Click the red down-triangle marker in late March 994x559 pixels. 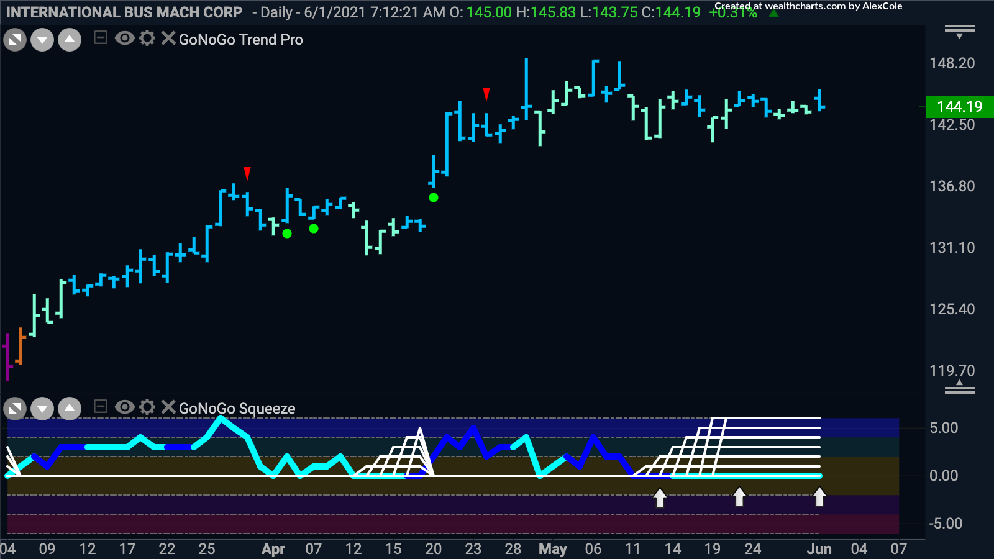pyautogui.click(x=247, y=173)
